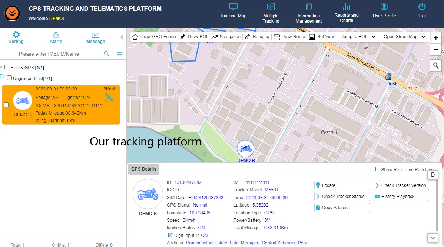Click the Locate button
This screenshot has width=444, height=247.
341,185
